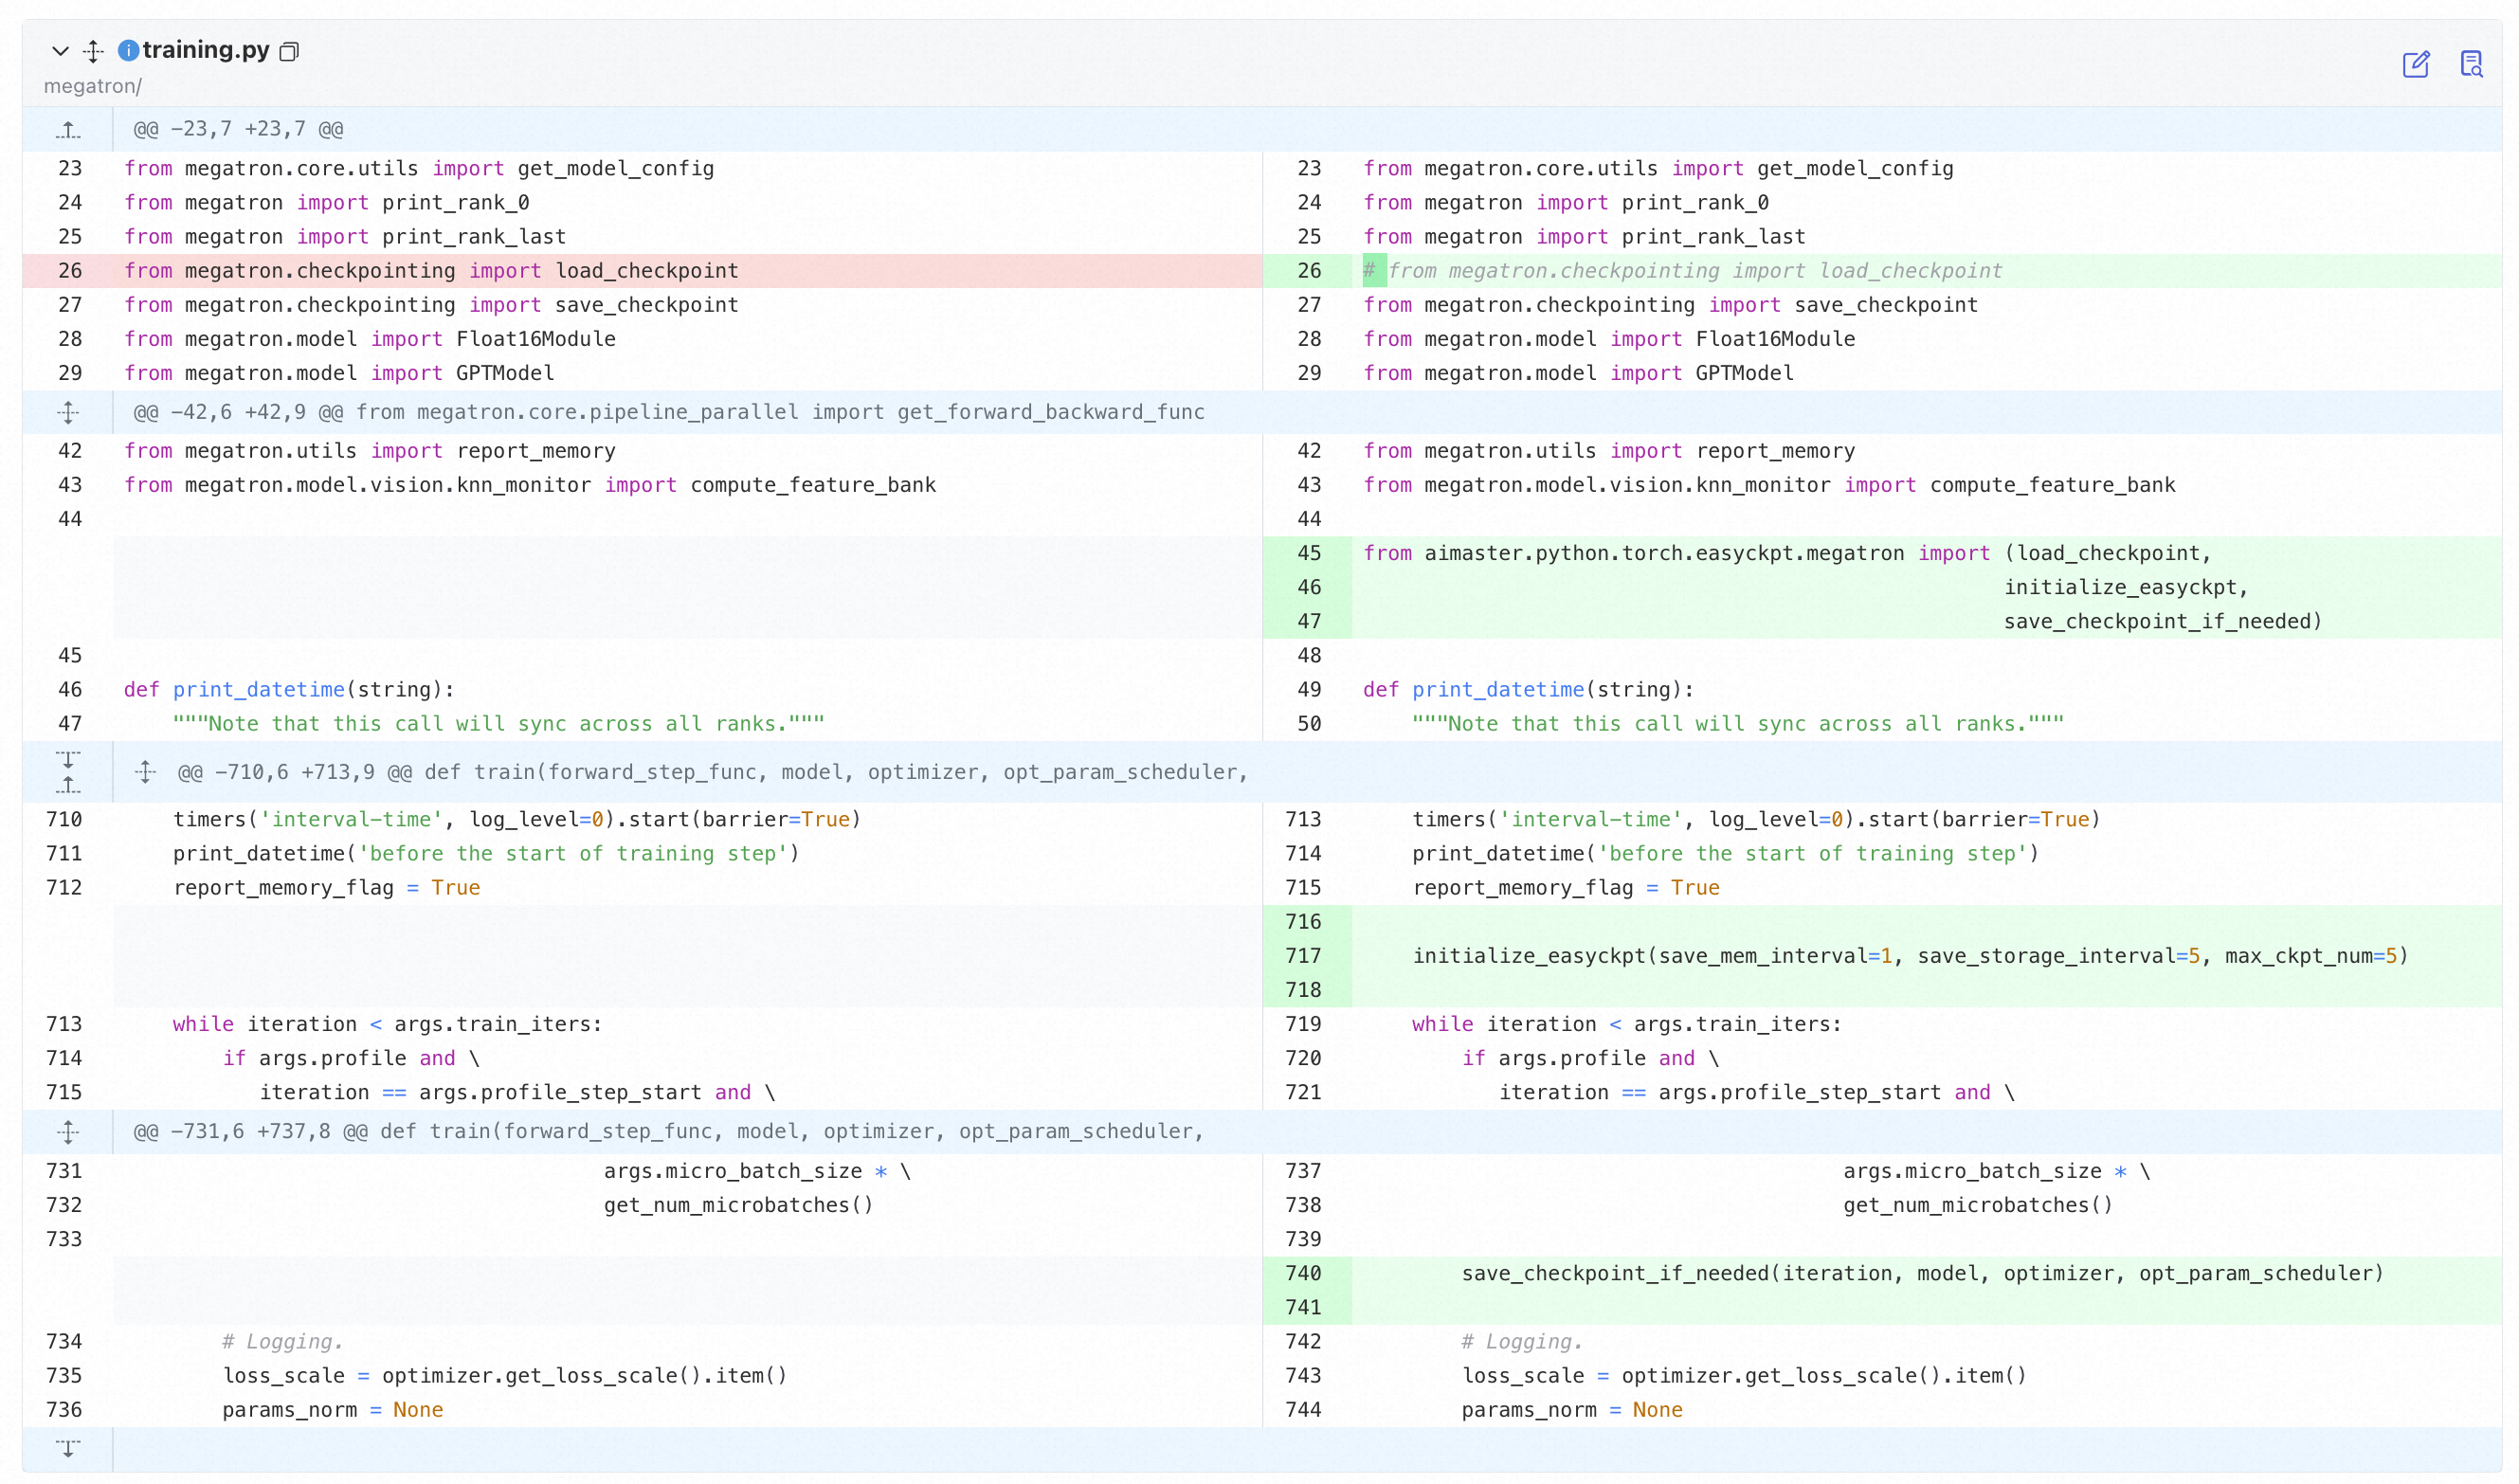
Task: Expand lines below at the diff bottom
Action: (68, 1448)
